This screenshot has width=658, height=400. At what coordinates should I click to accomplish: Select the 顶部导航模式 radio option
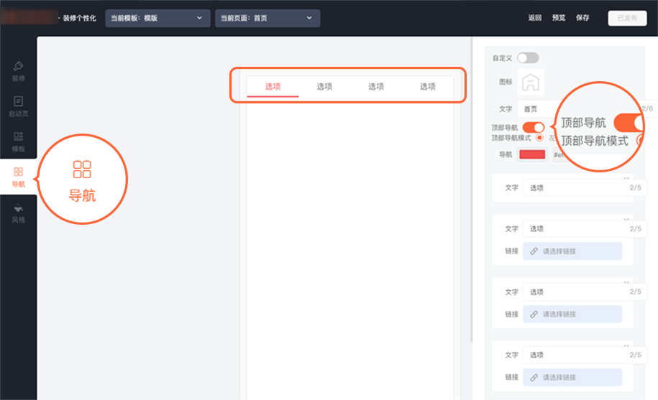[x=539, y=137]
